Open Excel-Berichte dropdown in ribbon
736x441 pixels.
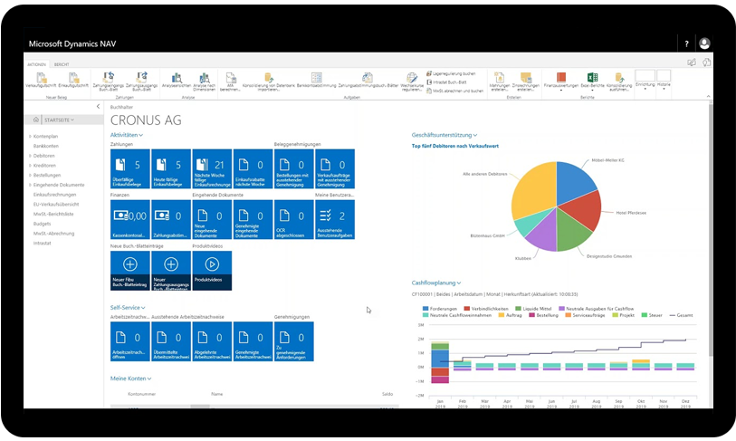[x=592, y=81]
